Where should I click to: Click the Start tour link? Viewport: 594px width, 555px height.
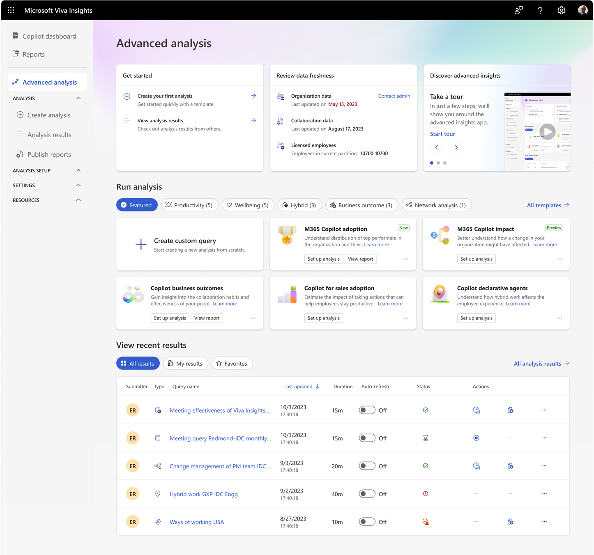click(442, 134)
